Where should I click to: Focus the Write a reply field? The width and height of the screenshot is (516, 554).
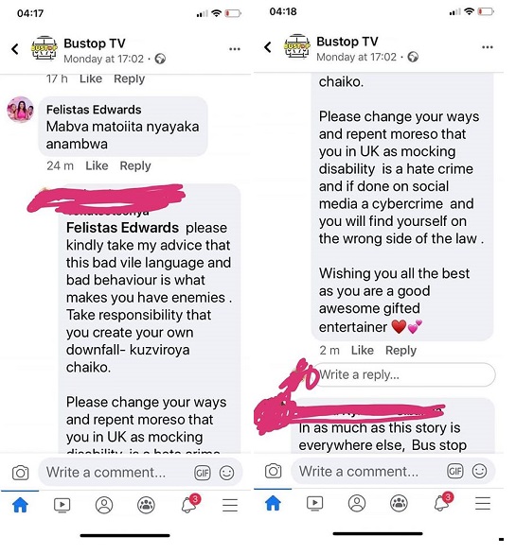click(x=404, y=374)
